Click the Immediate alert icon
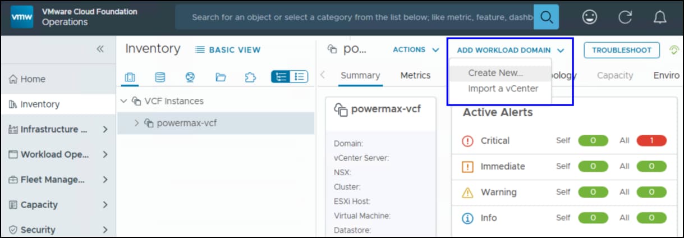 click(468, 167)
